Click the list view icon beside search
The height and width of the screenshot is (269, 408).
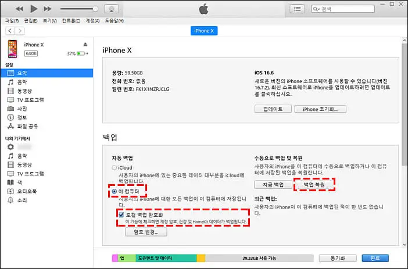298,9
